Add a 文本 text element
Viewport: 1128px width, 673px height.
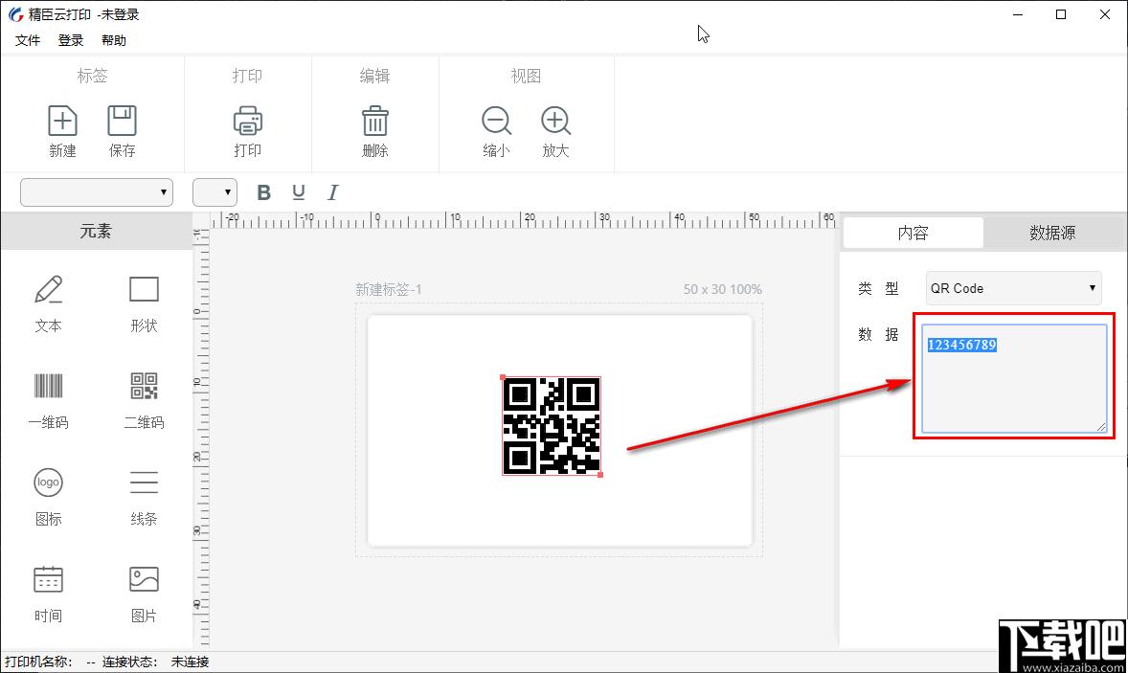48,289
